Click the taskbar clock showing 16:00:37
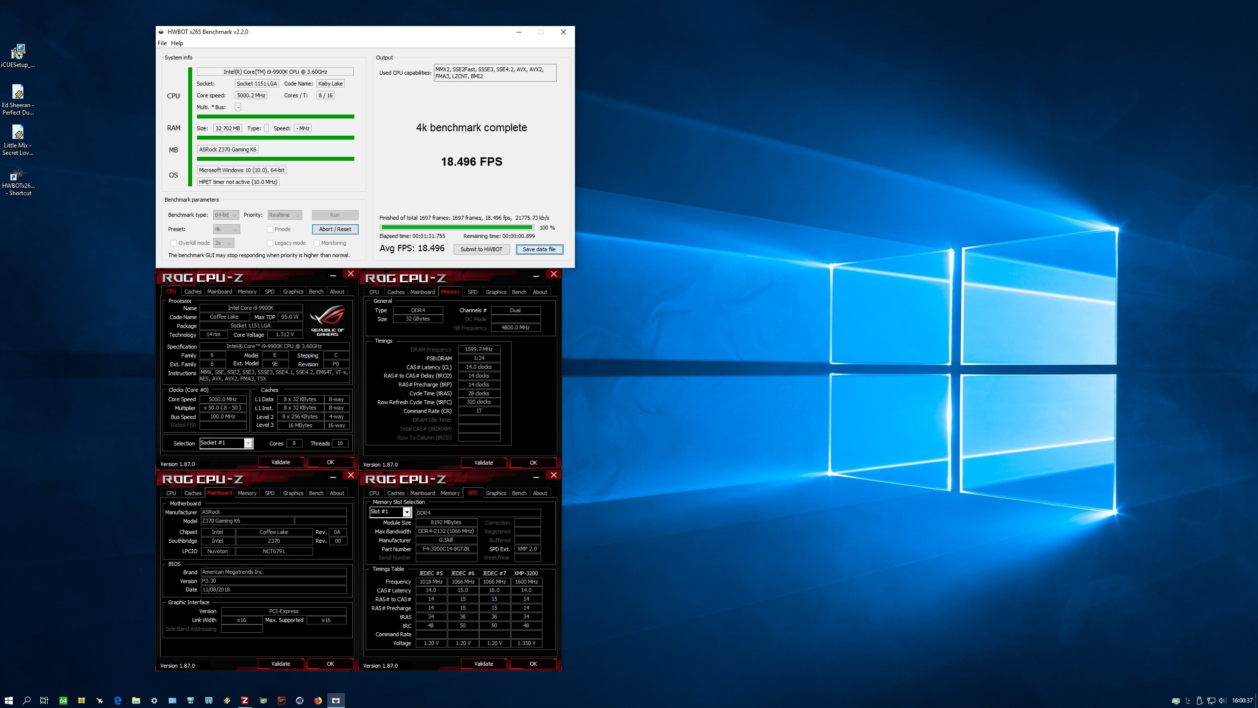This screenshot has height=708, width=1258. [x=1242, y=701]
